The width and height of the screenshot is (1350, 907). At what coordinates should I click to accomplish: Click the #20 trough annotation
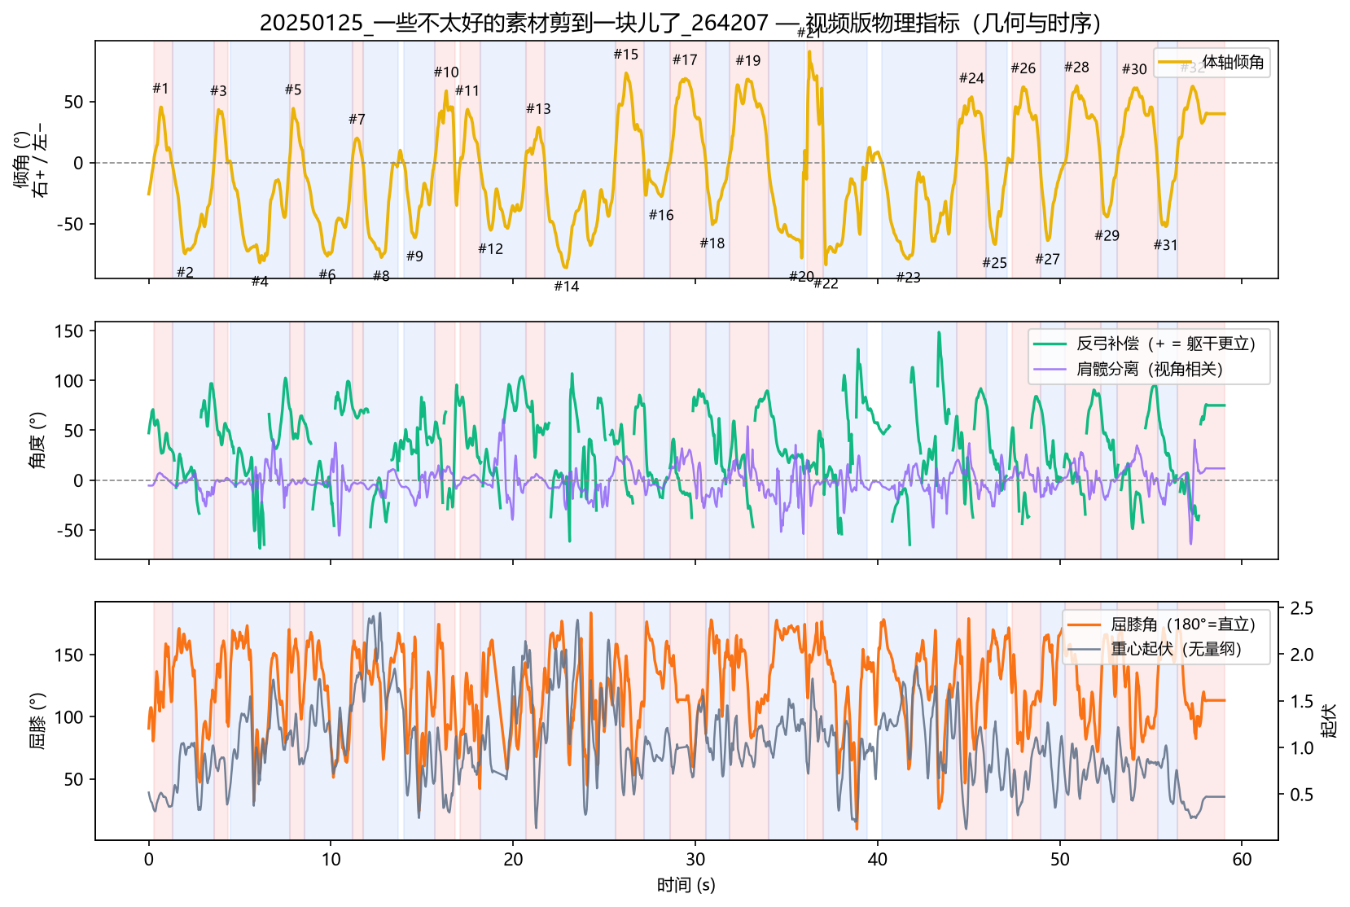coord(801,276)
